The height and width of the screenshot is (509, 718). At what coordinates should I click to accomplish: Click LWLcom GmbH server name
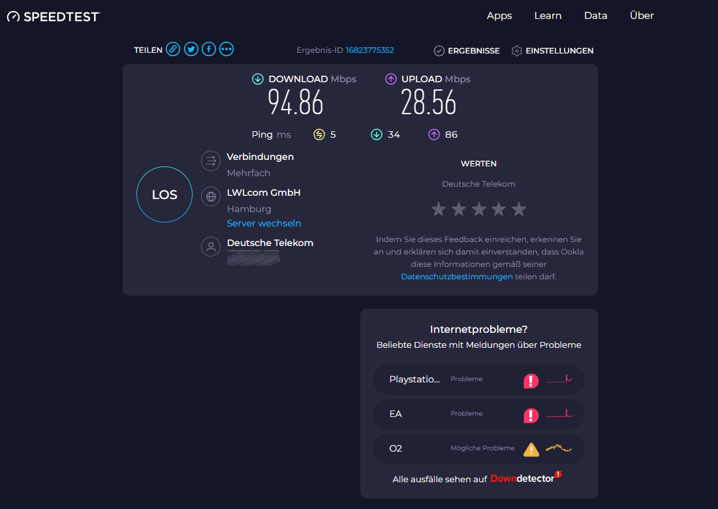264,193
